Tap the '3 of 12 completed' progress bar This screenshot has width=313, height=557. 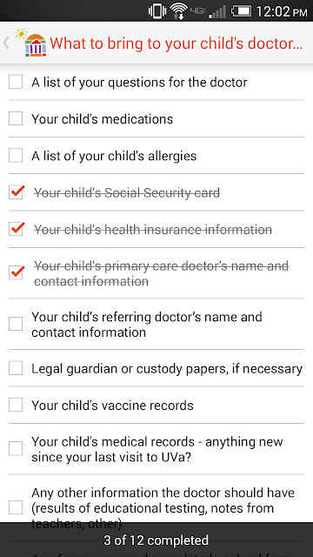156,540
